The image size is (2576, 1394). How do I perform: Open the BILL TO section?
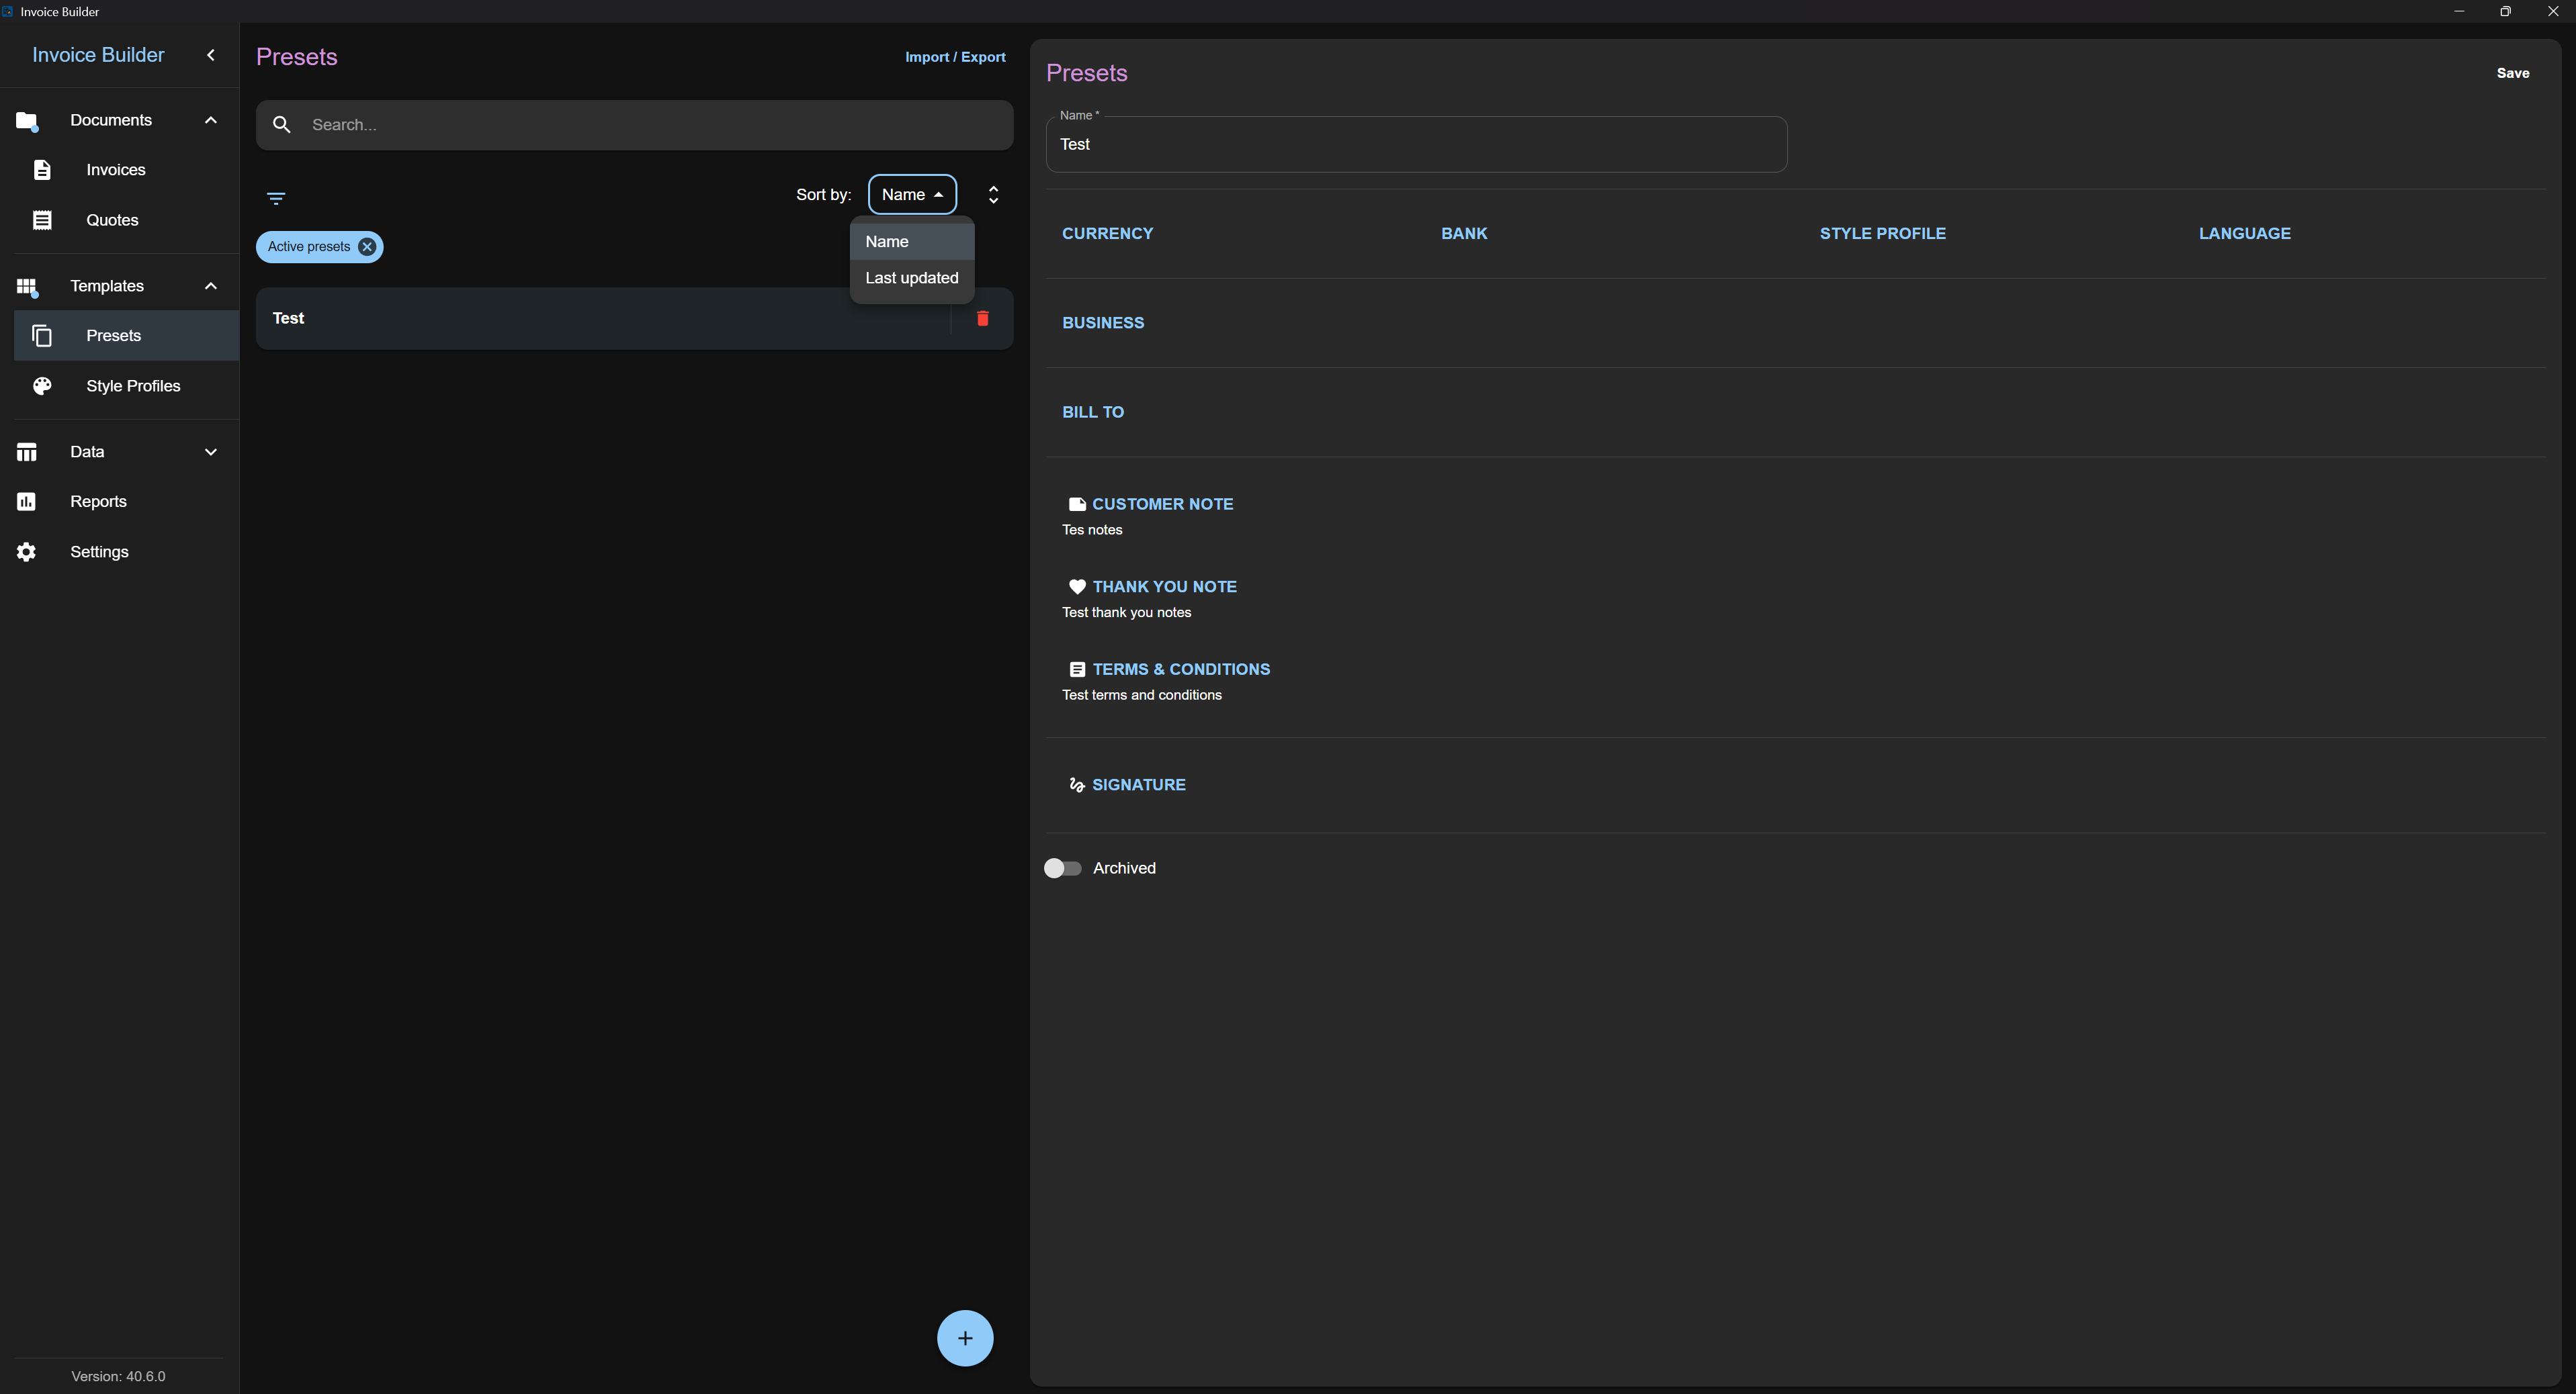tap(1092, 412)
